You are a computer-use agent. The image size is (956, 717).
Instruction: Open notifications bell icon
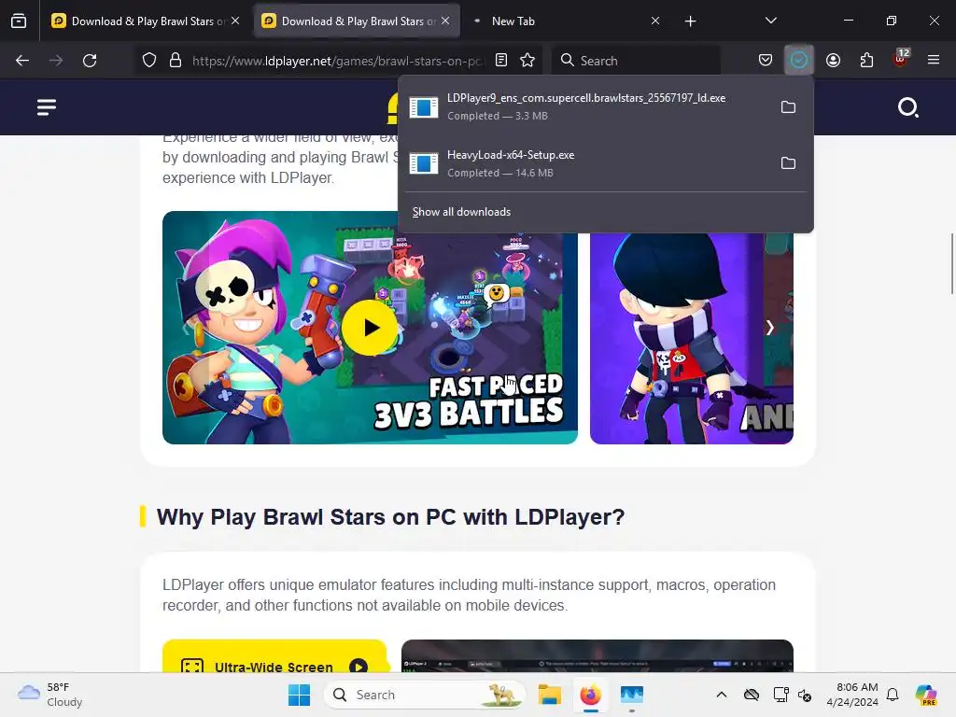[893, 695]
